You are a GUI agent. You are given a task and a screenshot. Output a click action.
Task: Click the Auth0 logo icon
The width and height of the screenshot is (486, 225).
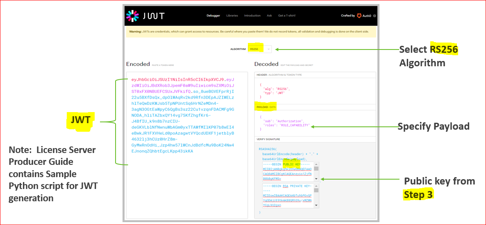pyautogui.click(x=359, y=16)
